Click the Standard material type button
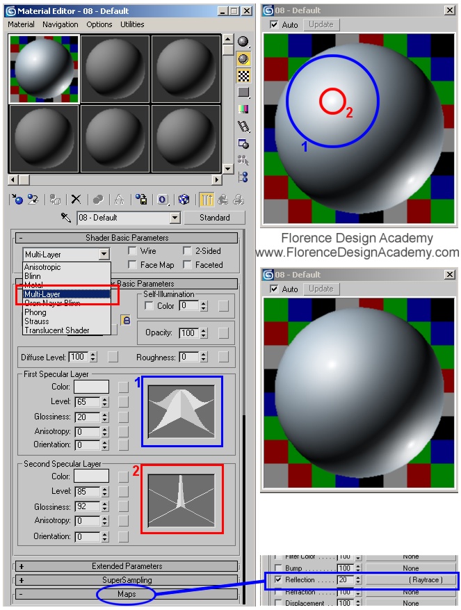Screen dimensions: 461x610 click(215, 218)
